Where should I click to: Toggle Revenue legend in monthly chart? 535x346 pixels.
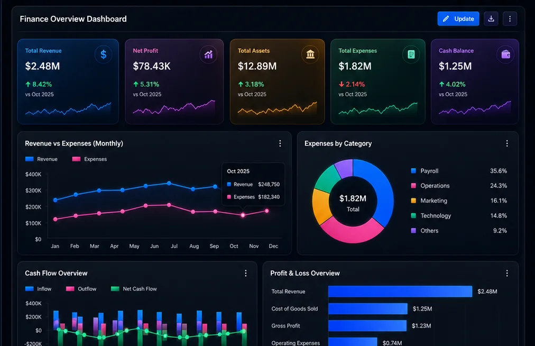[41, 159]
